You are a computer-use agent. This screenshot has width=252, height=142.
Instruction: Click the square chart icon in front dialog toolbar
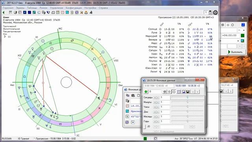pyautogui.click(x=179, y=92)
